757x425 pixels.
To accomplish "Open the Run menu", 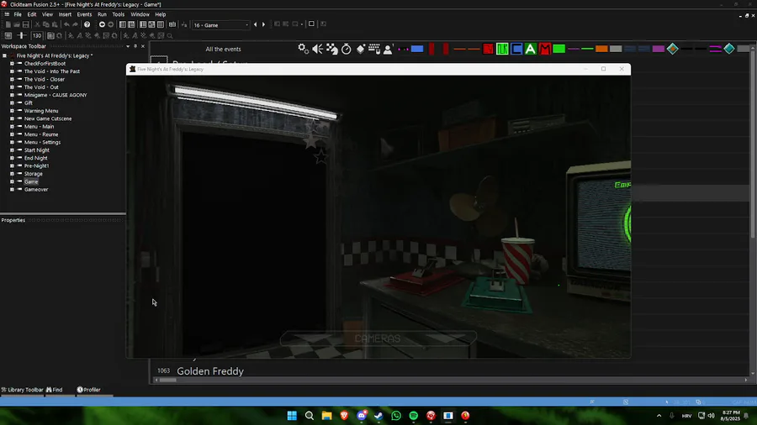I will [102, 14].
